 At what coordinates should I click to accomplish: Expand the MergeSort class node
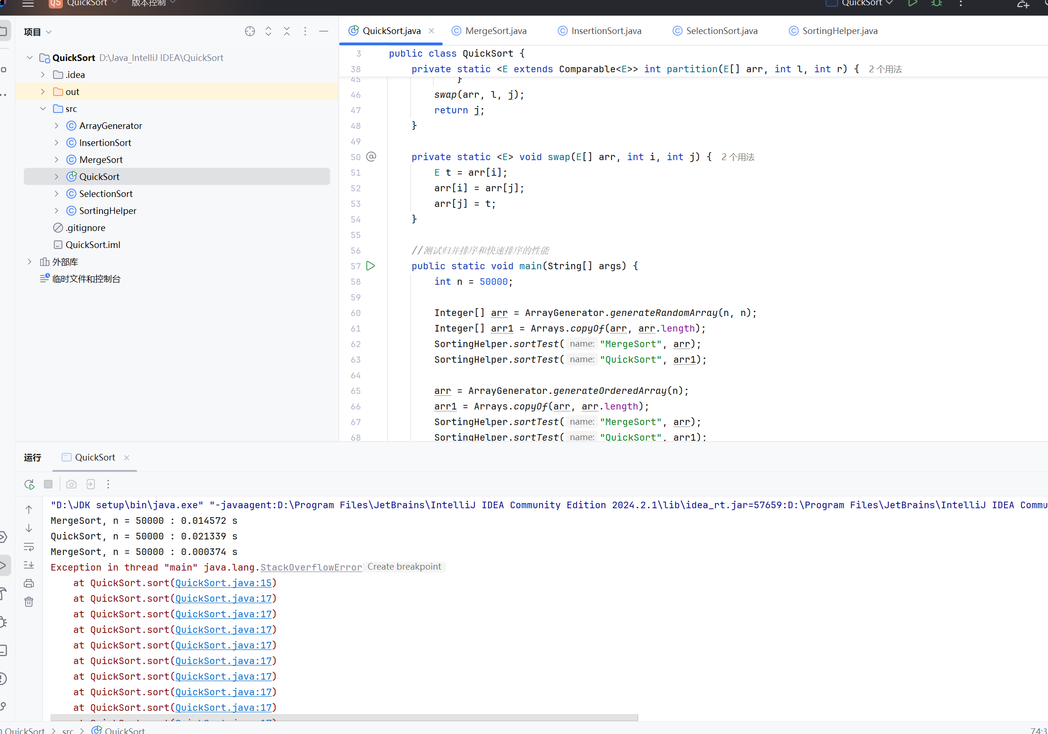pos(56,160)
